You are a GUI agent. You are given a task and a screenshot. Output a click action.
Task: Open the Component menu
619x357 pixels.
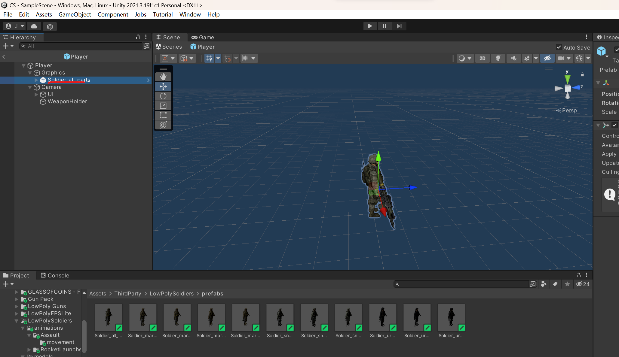[x=113, y=14]
